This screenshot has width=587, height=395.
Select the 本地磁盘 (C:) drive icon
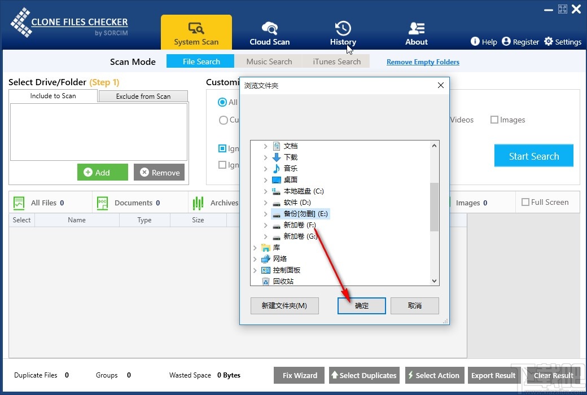276,191
